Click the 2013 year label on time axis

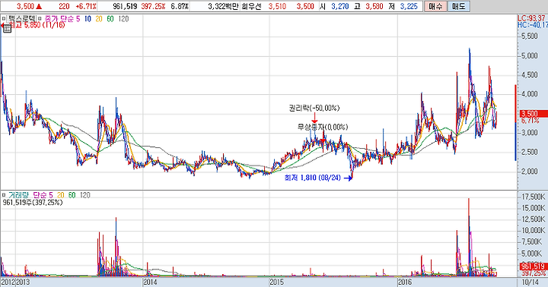pyautogui.click(x=24, y=282)
